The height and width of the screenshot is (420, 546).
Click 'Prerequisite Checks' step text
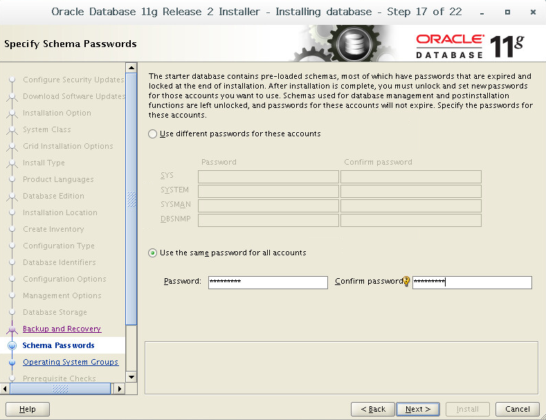point(60,378)
